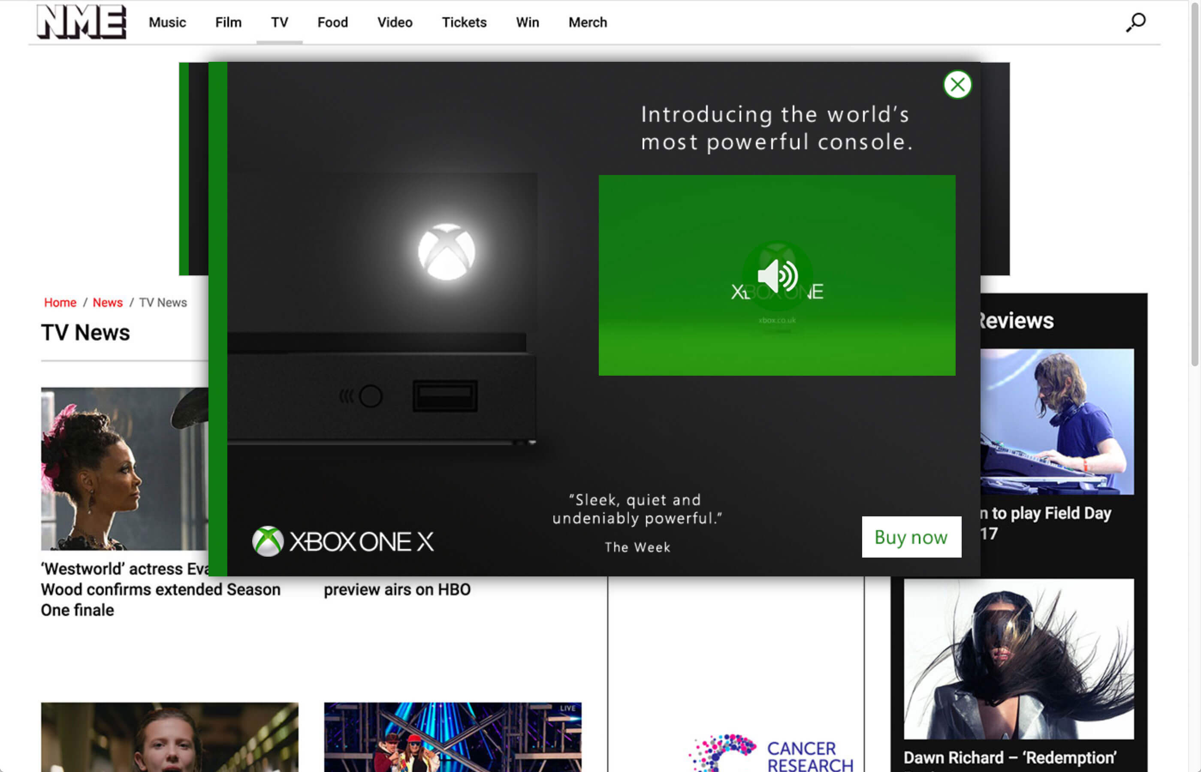Close the Xbox ad overlay

coord(957,85)
